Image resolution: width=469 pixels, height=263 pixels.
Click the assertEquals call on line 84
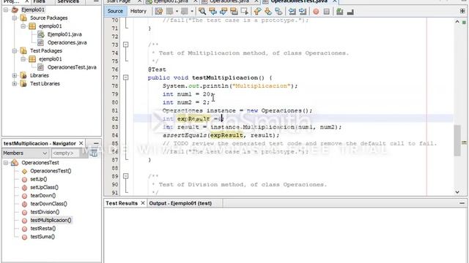coord(185,135)
